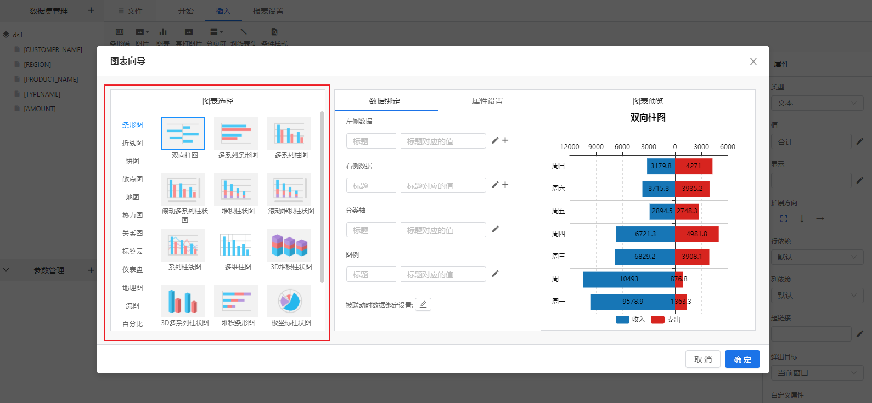Set 扩展方向 to rightward arrow
The image size is (872, 403).
tap(820, 219)
